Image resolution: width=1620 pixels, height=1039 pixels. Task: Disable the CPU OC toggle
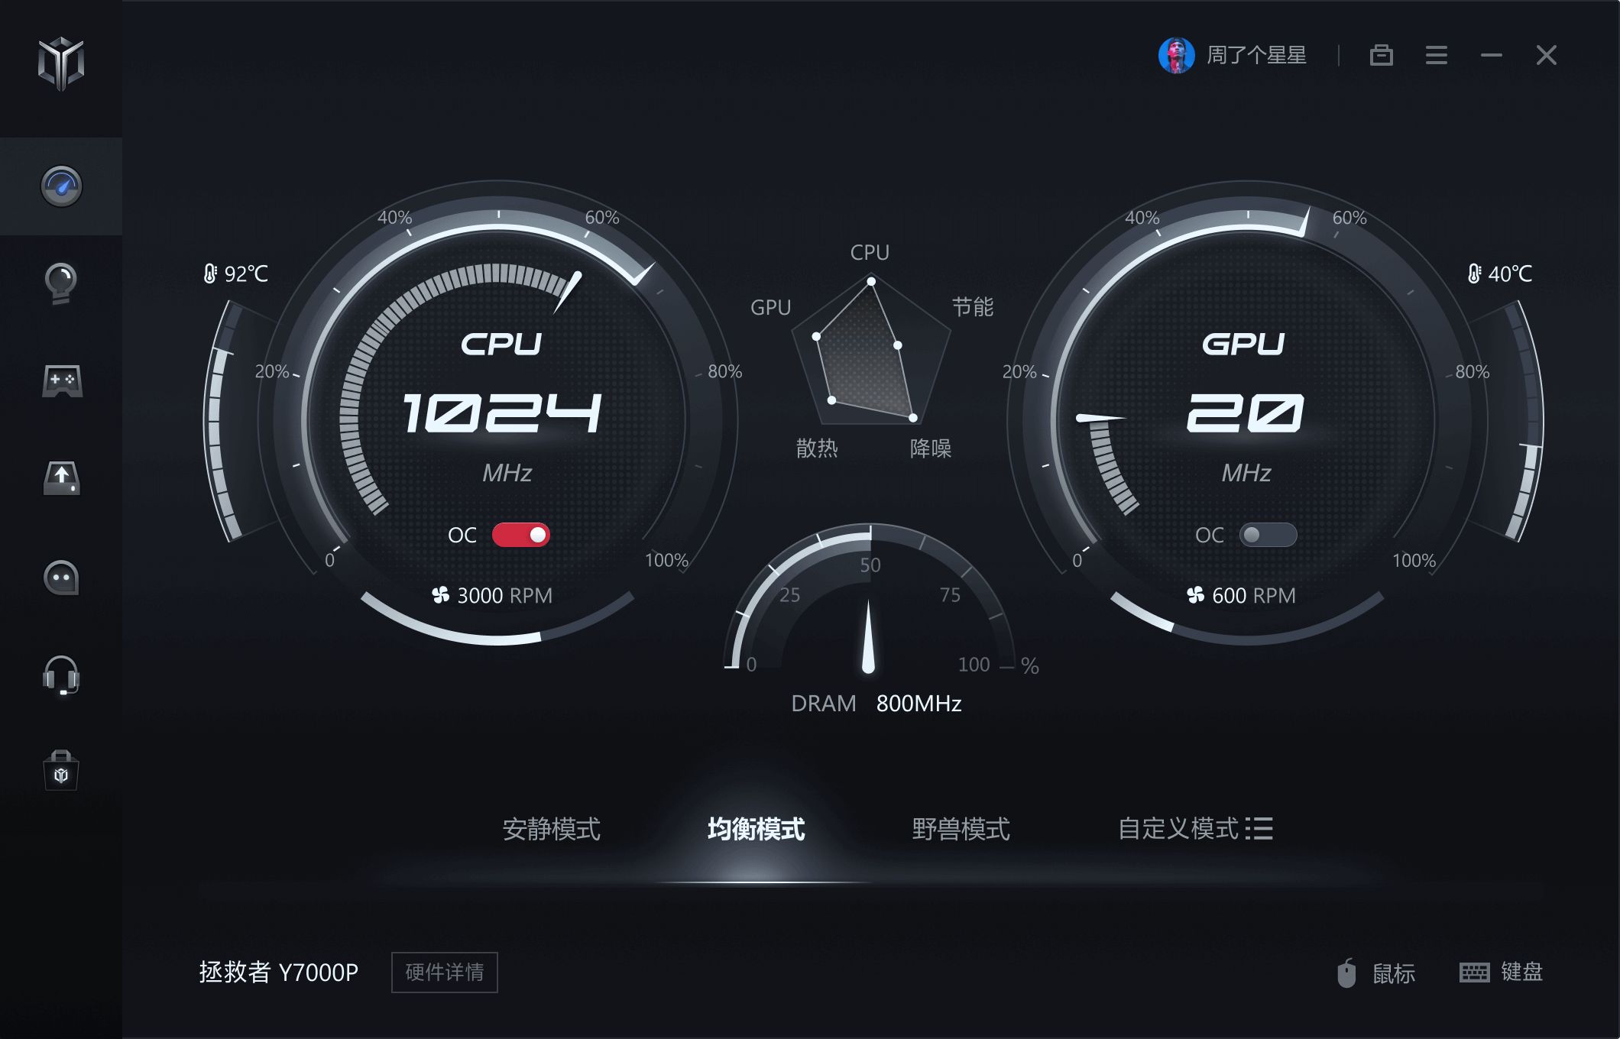point(520,535)
